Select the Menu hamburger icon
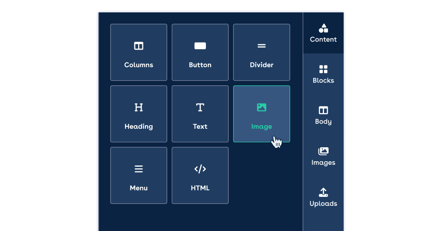The height and width of the screenshot is (231, 442). [139, 169]
